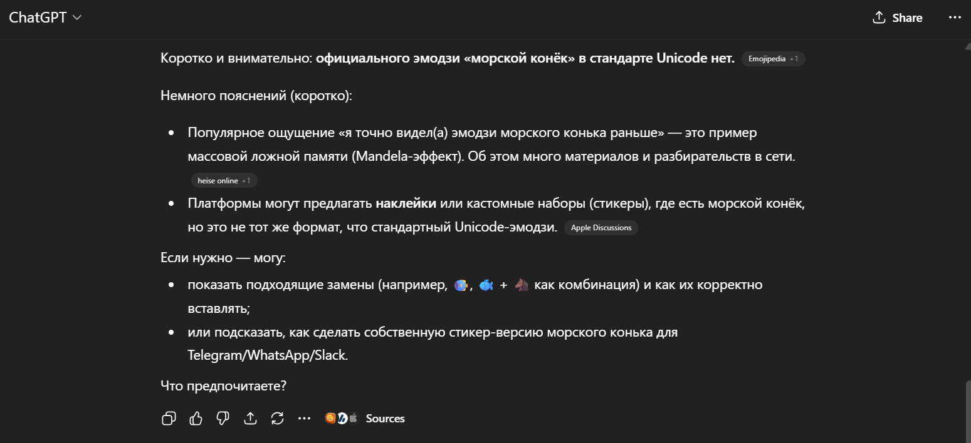
Task: Open the Apple Discussions citation chip
Action: tap(601, 228)
